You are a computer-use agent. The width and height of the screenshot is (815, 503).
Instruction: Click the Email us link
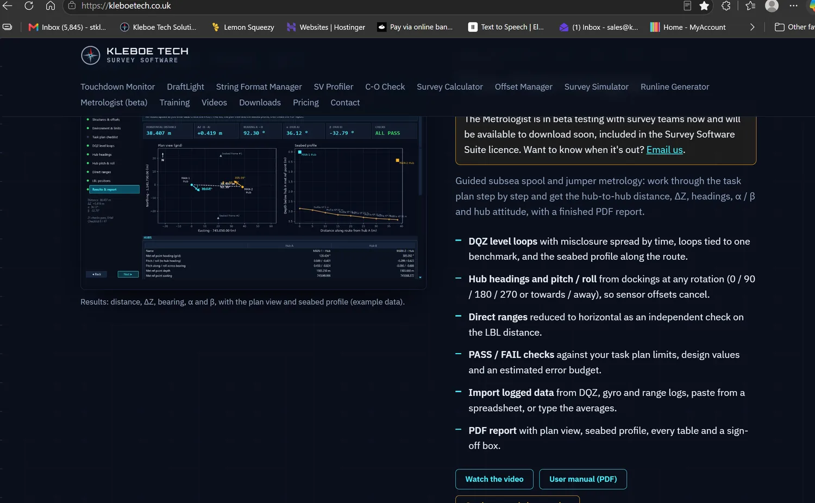[x=664, y=150]
